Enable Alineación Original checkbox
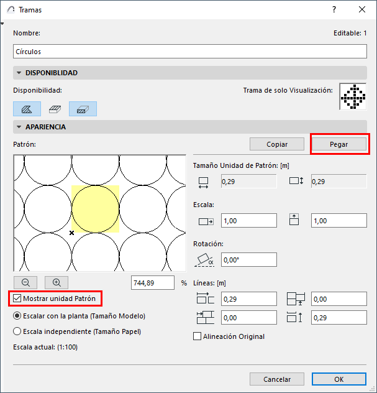 point(197,336)
